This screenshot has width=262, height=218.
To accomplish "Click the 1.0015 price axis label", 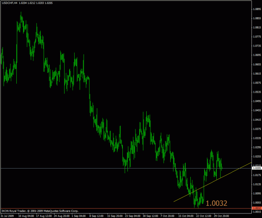I will tap(257, 212).
